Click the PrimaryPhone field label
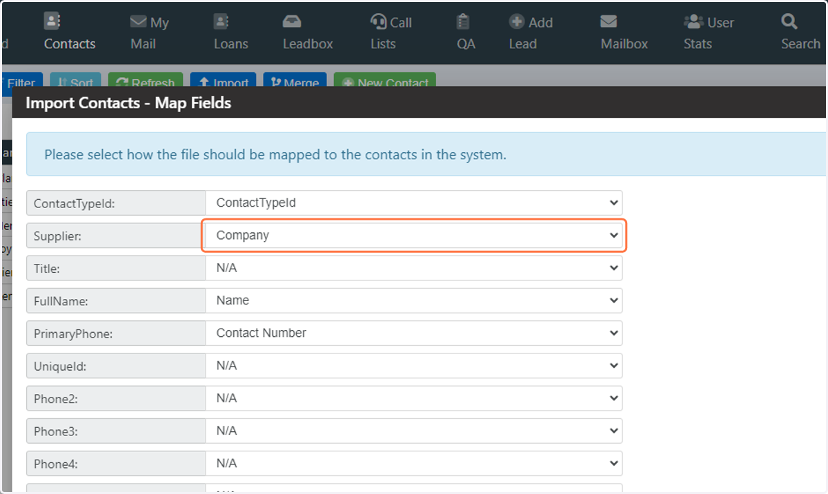The width and height of the screenshot is (828, 494). coord(73,334)
